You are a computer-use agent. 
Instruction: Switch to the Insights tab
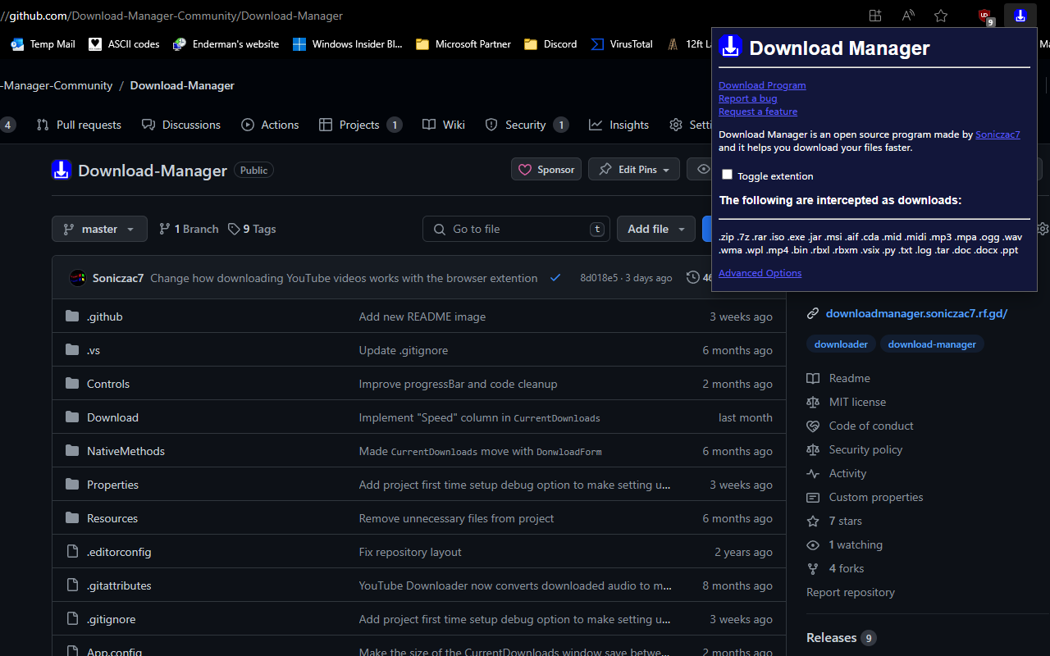619,125
